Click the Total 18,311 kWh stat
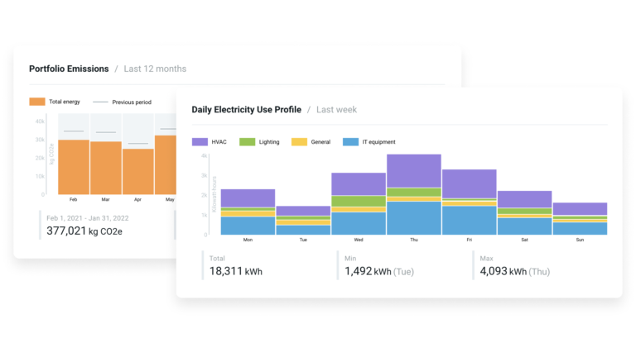 pos(236,265)
